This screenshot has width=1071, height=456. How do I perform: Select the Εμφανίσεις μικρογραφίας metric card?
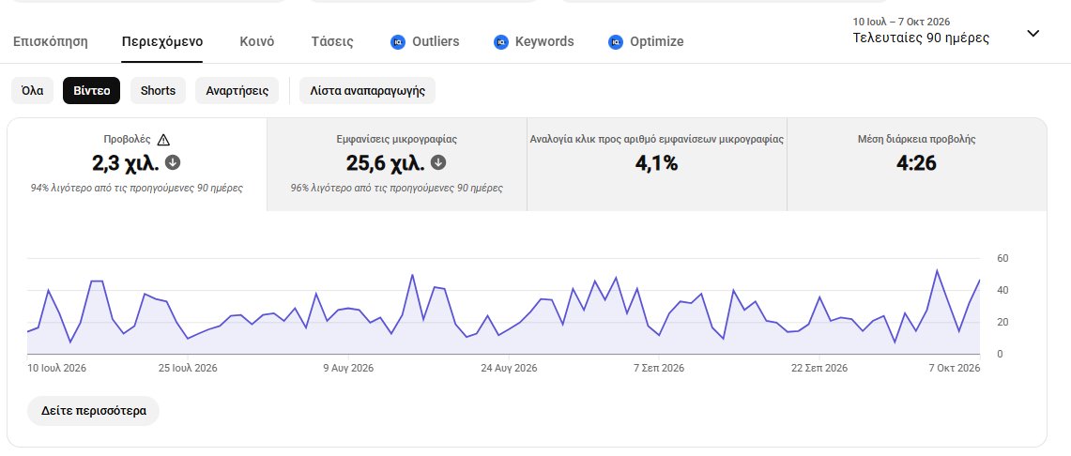coord(397,164)
